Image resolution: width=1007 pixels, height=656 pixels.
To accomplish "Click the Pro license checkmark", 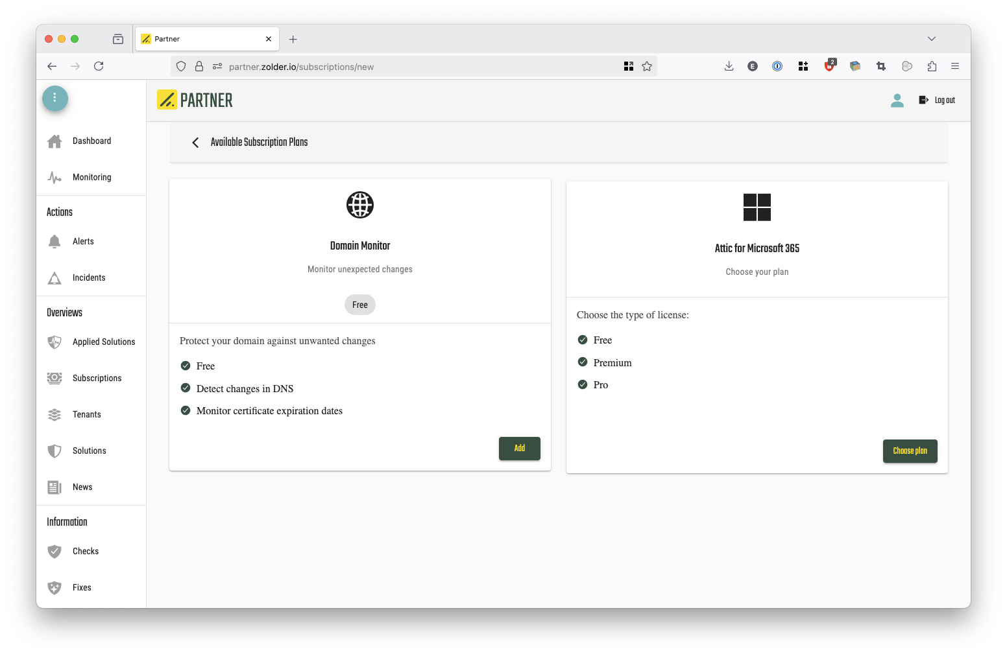I will (x=583, y=384).
